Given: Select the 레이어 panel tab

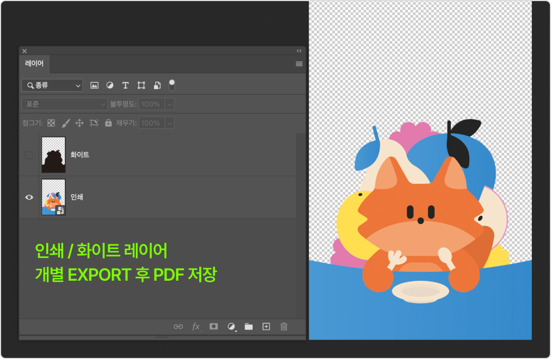Looking at the screenshot, I should pos(34,64).
